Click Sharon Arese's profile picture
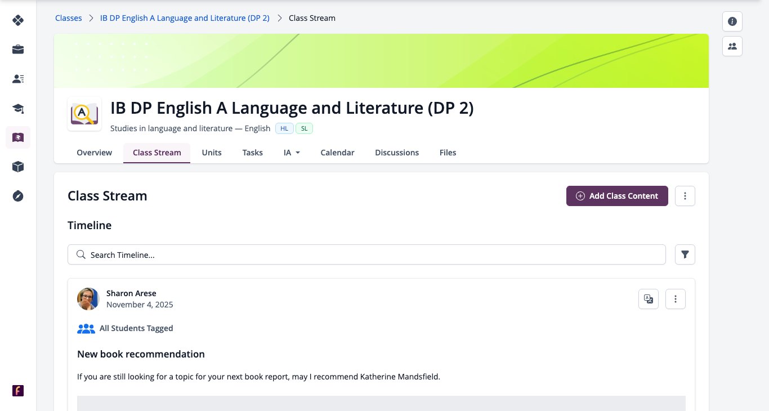Viewport: 769px width, 411px height. point(88,299)
